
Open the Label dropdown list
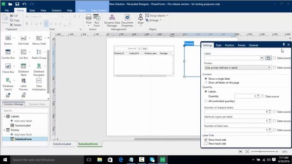[262, 58]
